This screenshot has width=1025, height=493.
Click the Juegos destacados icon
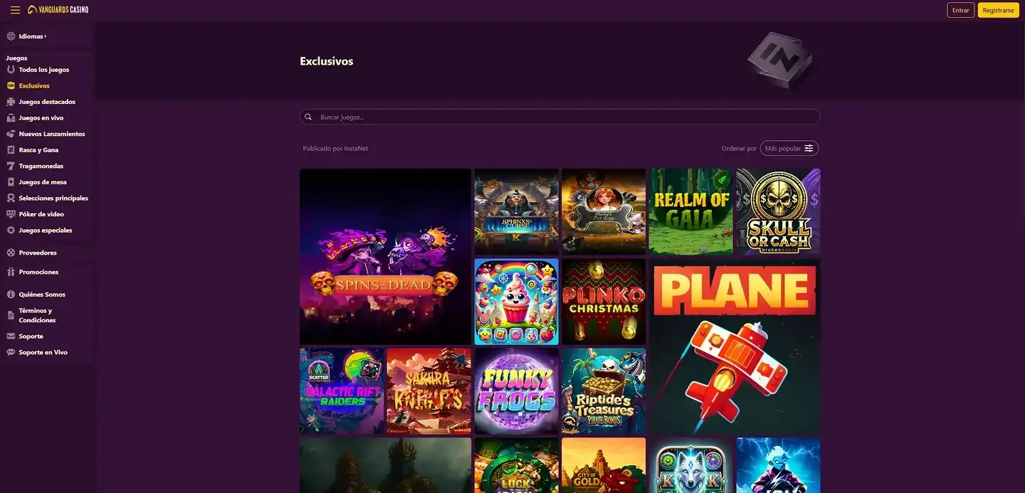tap(11, 102)
